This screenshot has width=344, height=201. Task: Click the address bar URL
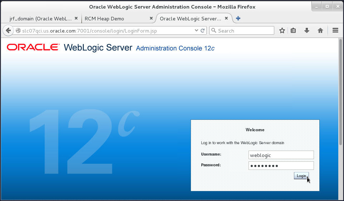89,31
